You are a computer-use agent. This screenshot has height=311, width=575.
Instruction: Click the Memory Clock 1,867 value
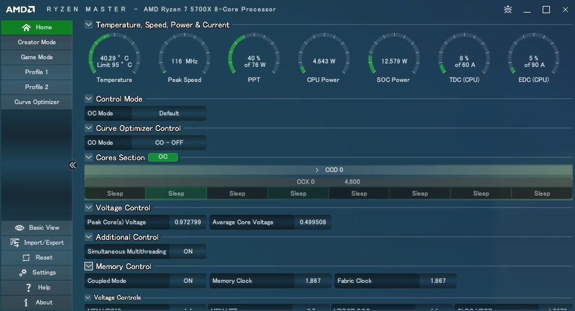click(x=313, y=281)
